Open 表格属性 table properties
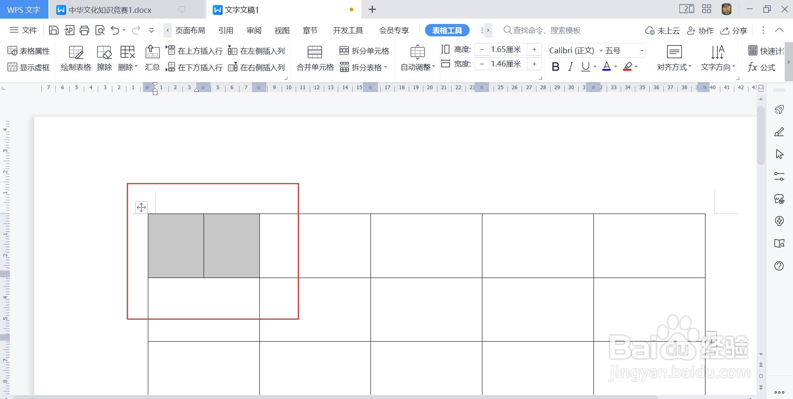 pyautogui.click(x=28, y=51)
